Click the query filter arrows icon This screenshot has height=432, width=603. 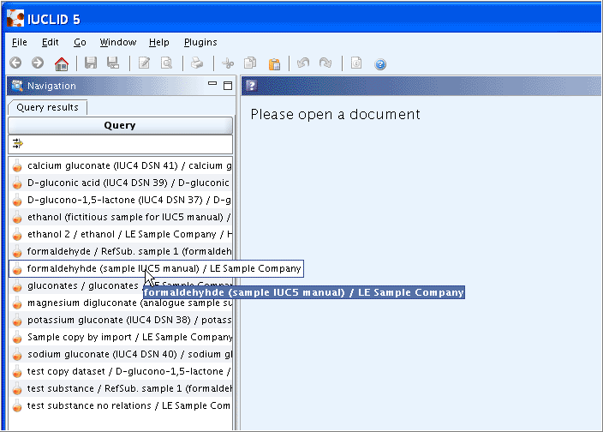tap(18, 143)
